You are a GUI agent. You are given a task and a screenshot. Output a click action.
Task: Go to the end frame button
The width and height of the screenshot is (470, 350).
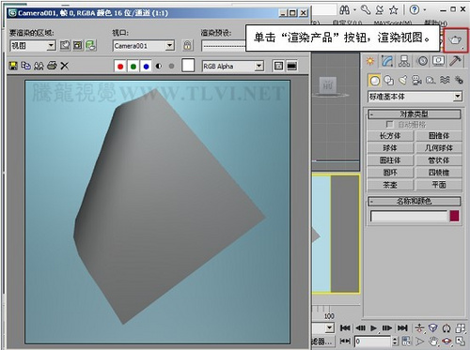pos(402,327)
